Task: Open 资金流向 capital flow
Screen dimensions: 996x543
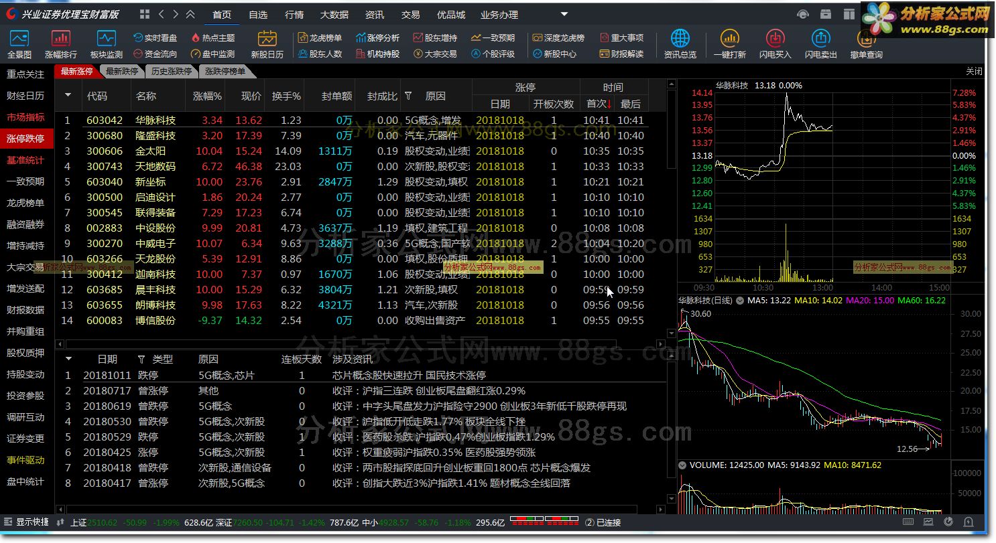Action: coord(155,54)
